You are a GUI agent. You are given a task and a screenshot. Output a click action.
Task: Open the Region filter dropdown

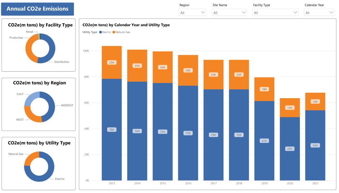pos(192,12)
